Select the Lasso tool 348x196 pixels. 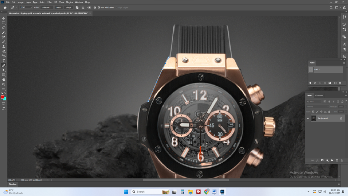tap(4, 28)
